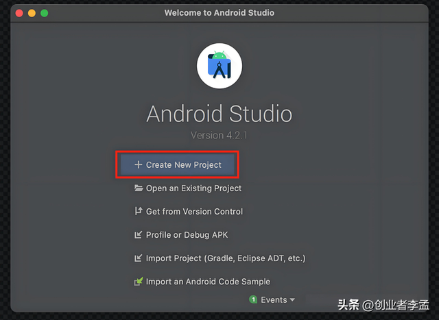Click the version control branch icon

click(139, 211)
